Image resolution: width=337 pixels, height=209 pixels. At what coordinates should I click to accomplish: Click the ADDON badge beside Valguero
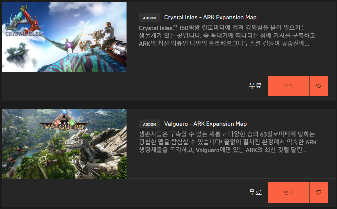coord(150,124)
